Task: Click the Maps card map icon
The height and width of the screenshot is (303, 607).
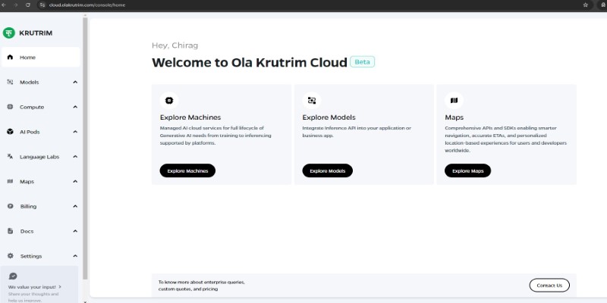Action: [x=454, y=101]
